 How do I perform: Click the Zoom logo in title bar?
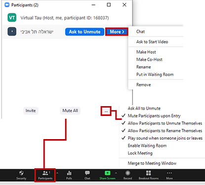7,5
